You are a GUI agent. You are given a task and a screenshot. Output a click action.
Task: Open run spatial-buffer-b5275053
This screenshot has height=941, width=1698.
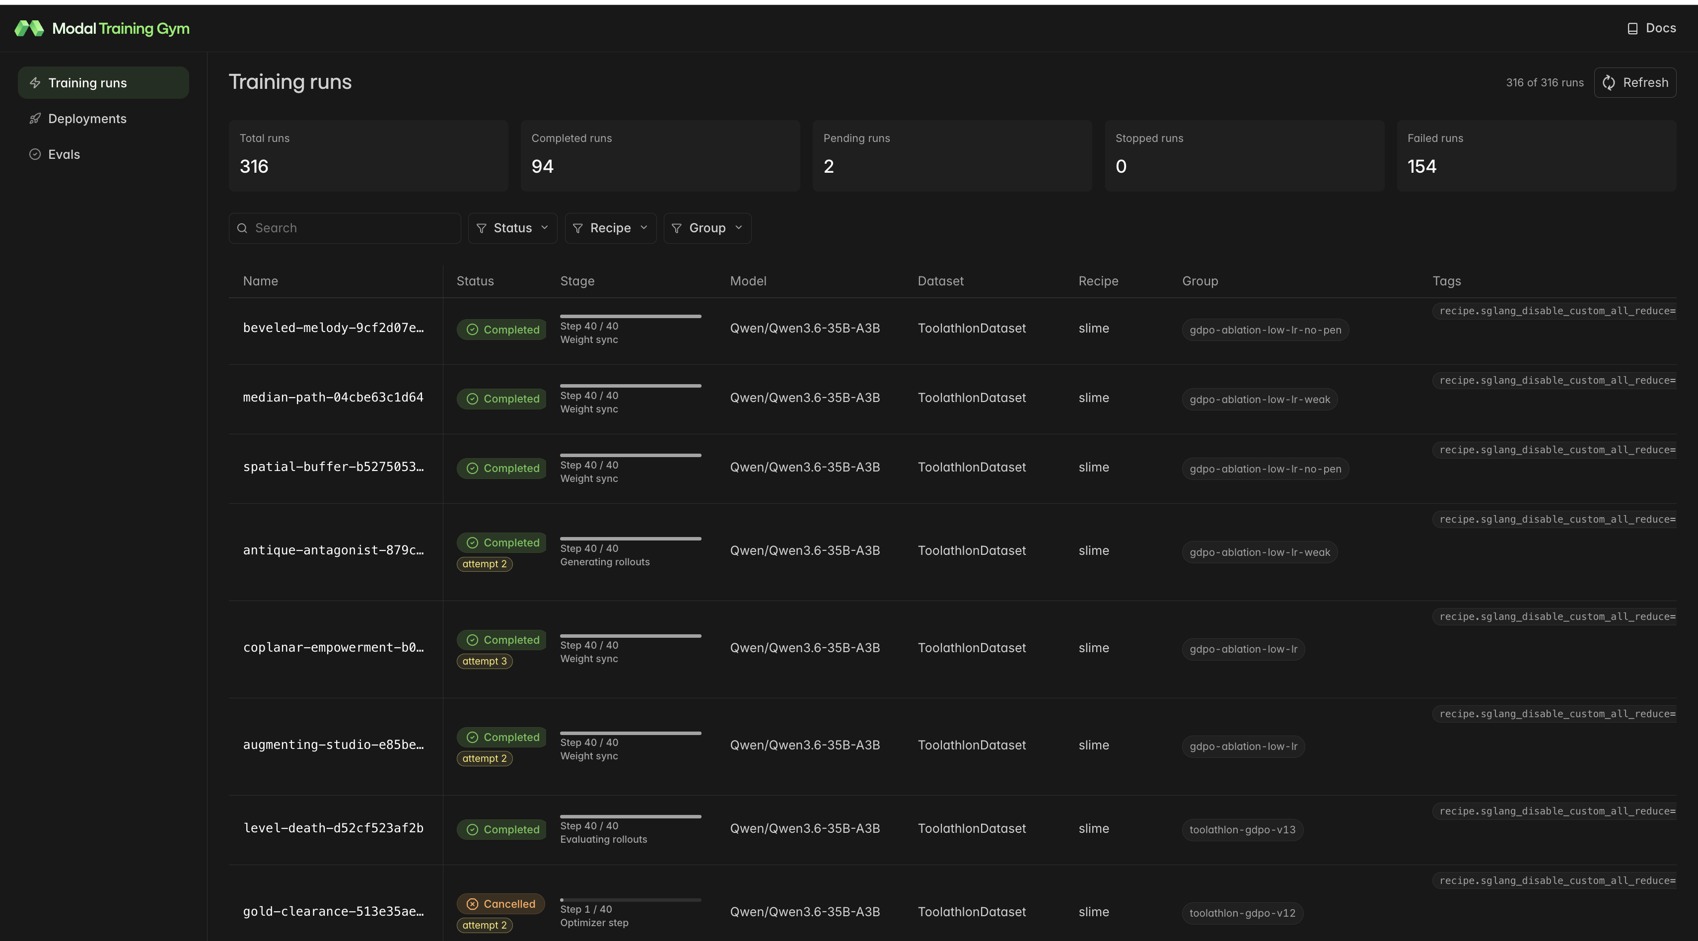(334, 467)
